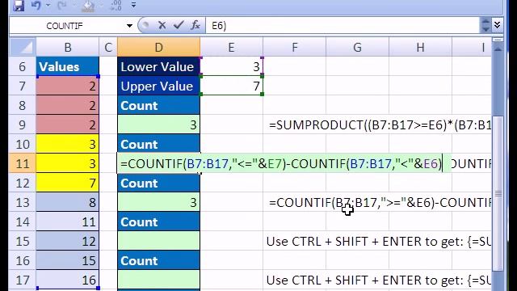Select row 7 header
The width and height of the screenshot is (517, 291).
point(23,86)
